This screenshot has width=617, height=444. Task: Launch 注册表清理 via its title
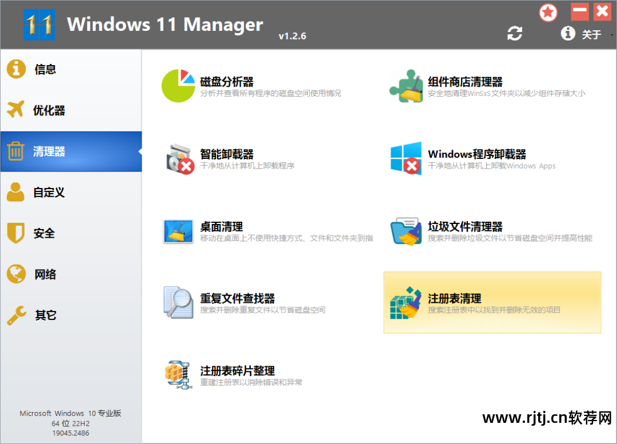[x=455, y=298]
